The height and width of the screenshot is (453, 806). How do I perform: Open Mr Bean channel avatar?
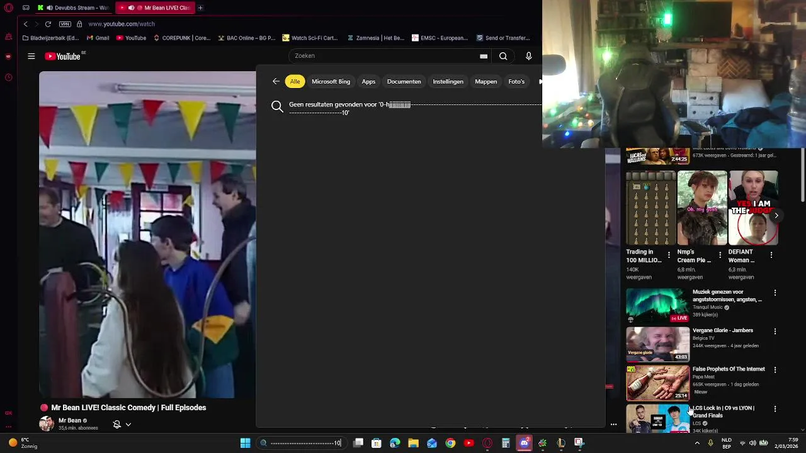(47, 423)
